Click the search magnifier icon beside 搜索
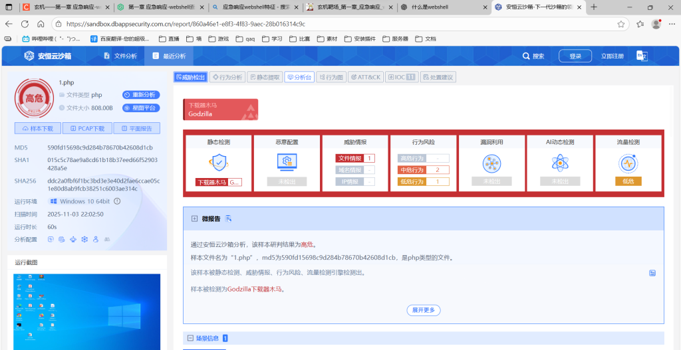Image resolution: width=681 pixels, height=350 pixels. 526,56
